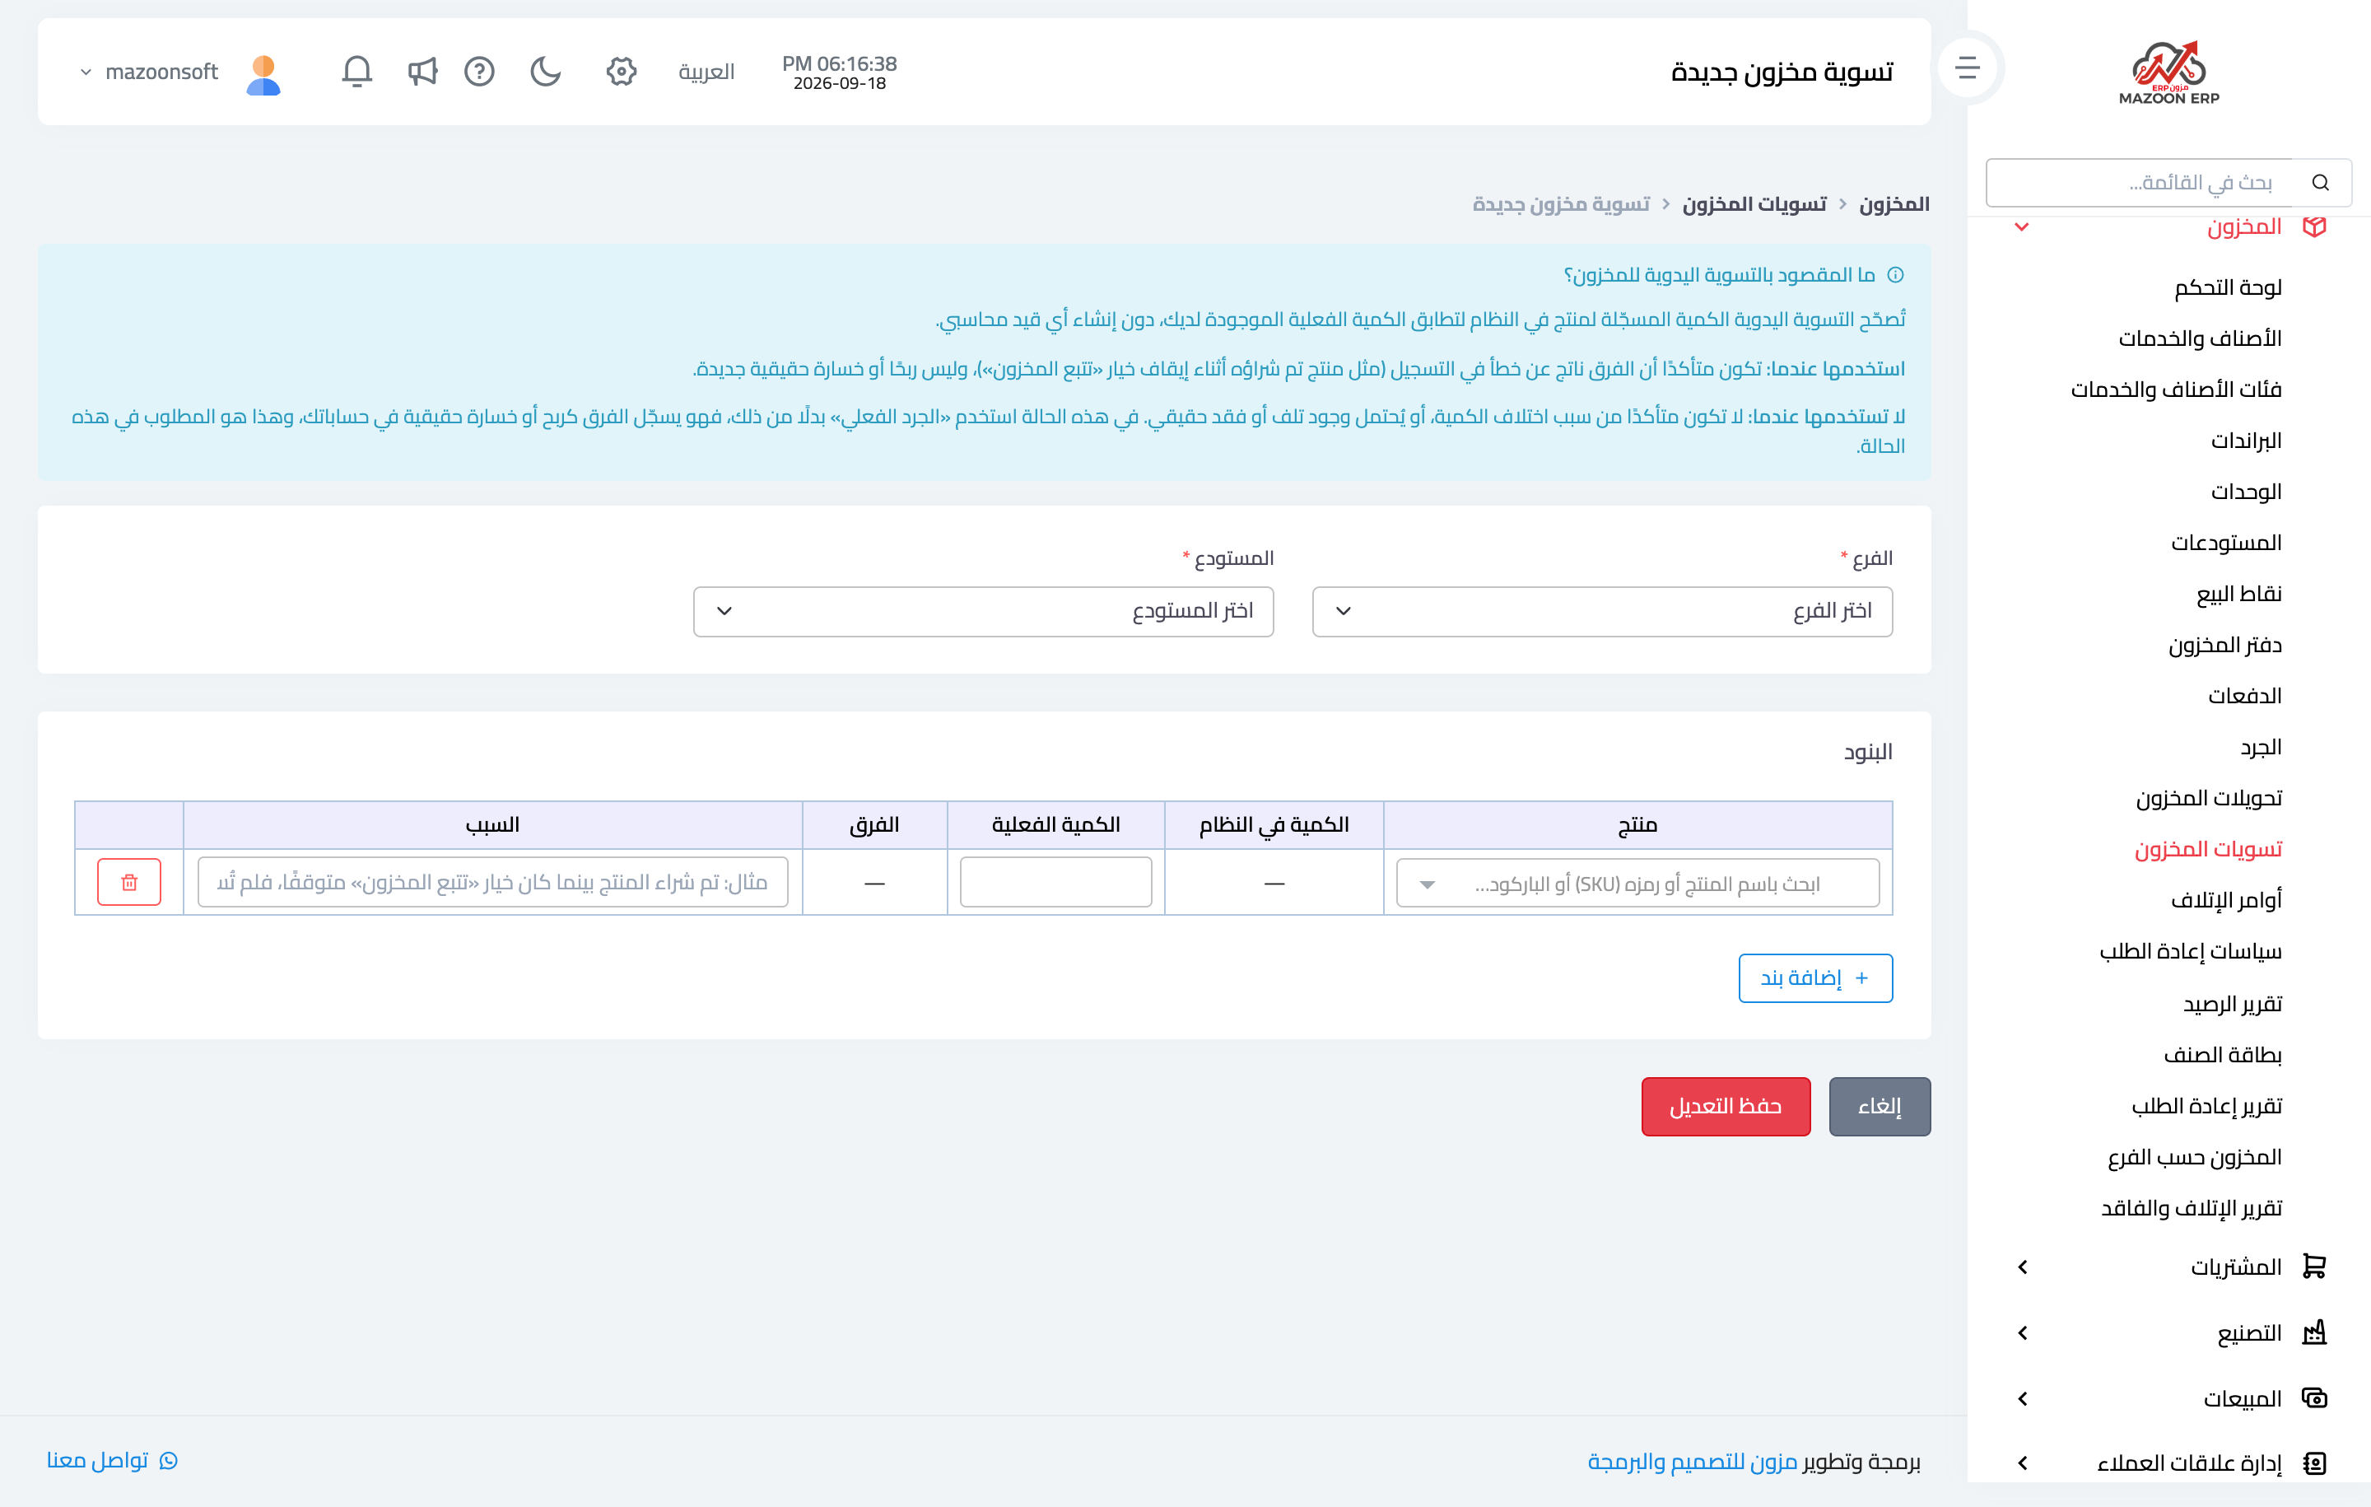Collapse the المخزون sidebar section

pyautogui.click(x=2021, y=227)
